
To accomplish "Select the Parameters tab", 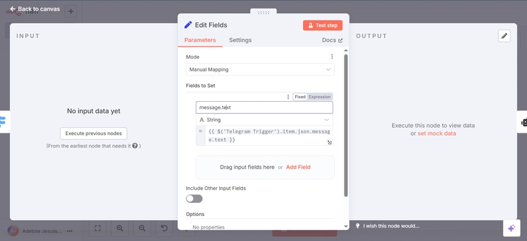I will click(200, 40).
